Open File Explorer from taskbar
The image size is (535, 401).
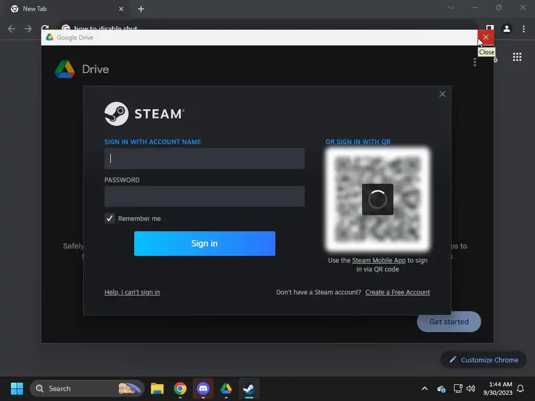pyautogui.click(x=157, y=388)
